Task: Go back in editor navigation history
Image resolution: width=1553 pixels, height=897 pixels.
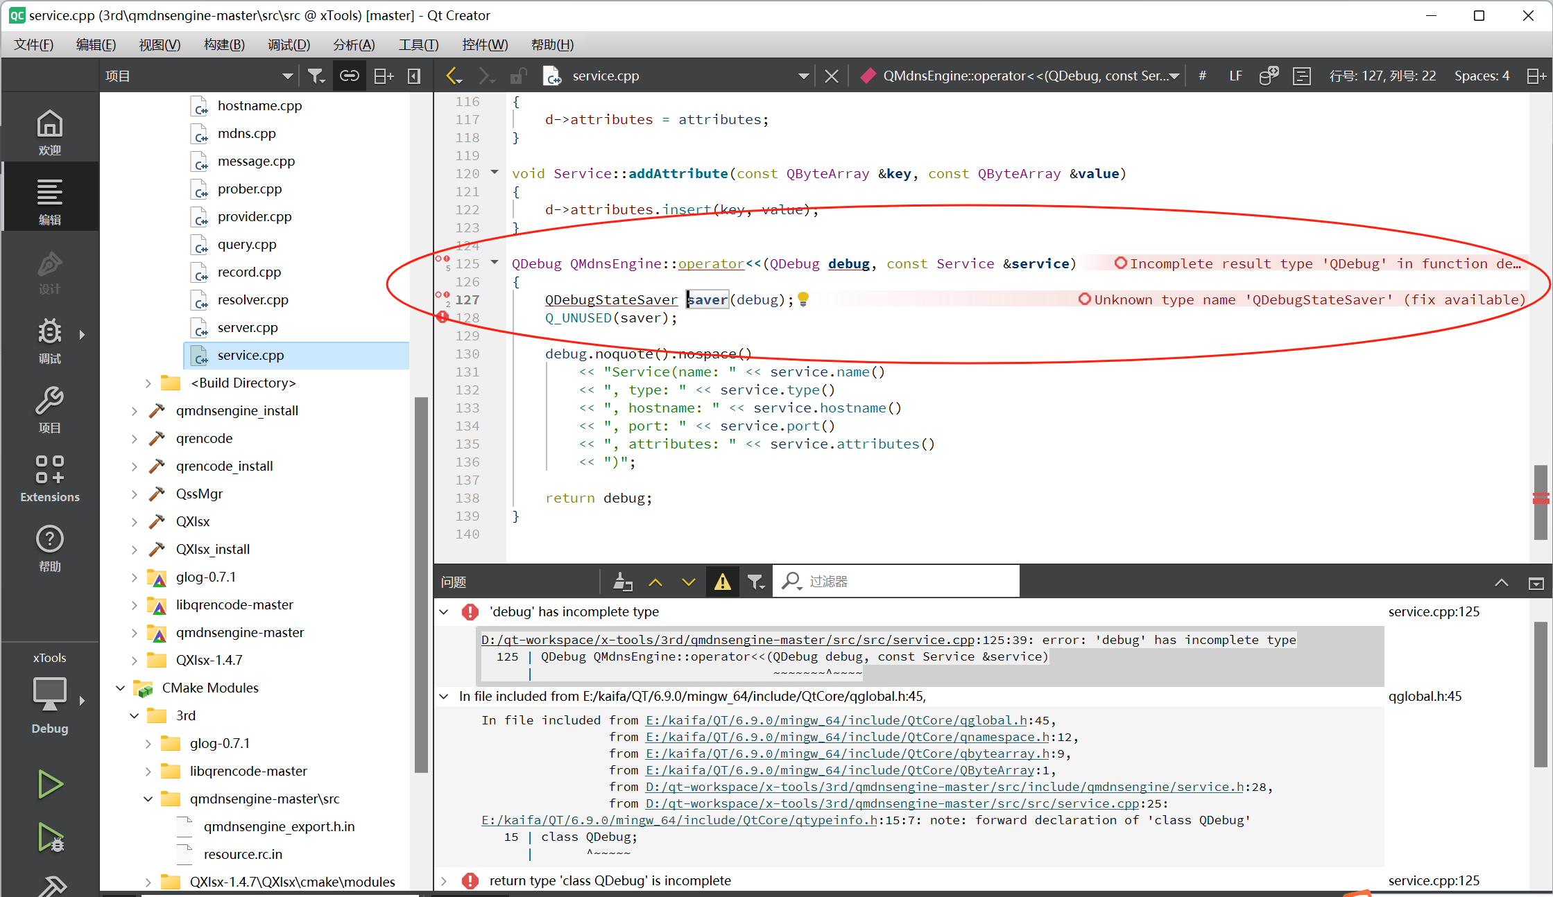Action: point(454,76)
